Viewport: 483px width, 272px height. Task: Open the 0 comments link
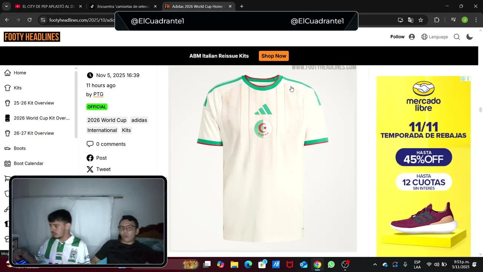point(106,144)
